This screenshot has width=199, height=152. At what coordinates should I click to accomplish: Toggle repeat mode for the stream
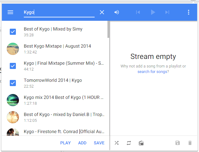point(129,143)
